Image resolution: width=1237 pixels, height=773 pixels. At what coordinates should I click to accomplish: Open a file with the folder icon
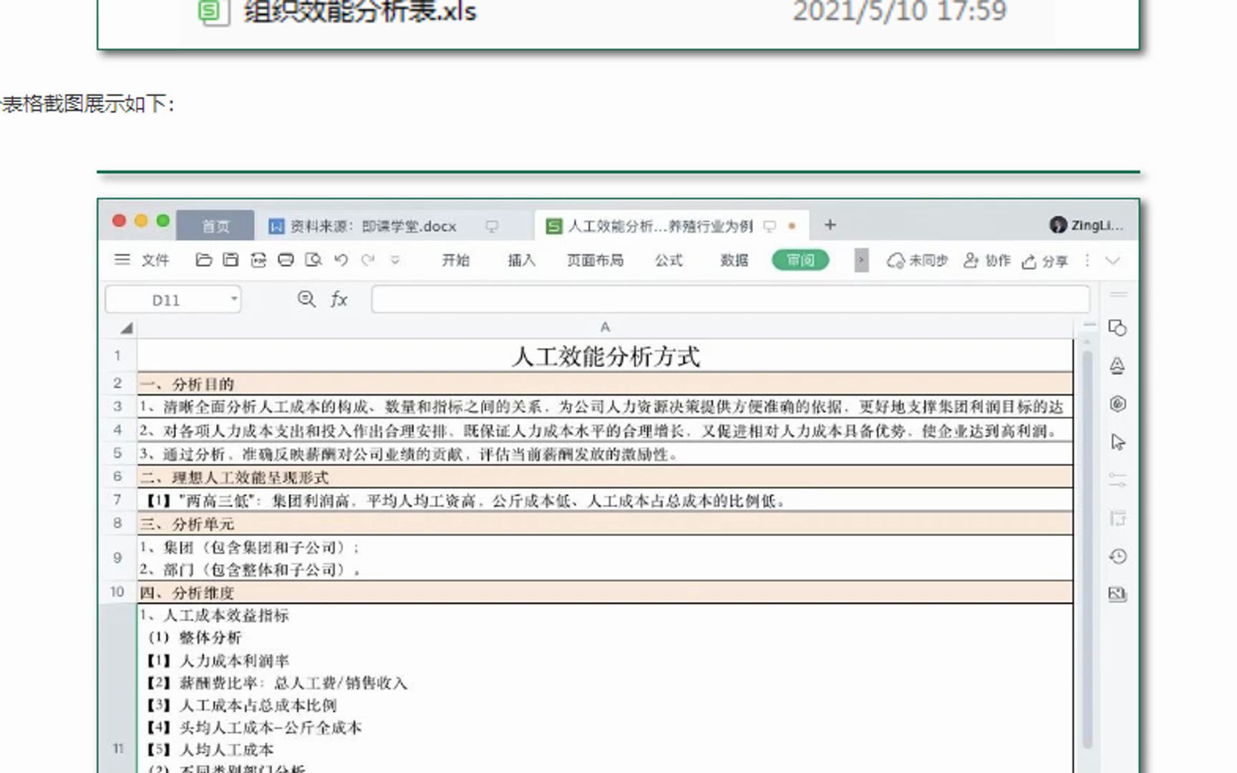point(204,261)
